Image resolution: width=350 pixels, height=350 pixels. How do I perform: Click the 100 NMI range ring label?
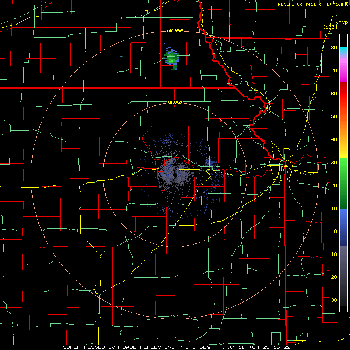pyautogui.click(x=175, y=31)
